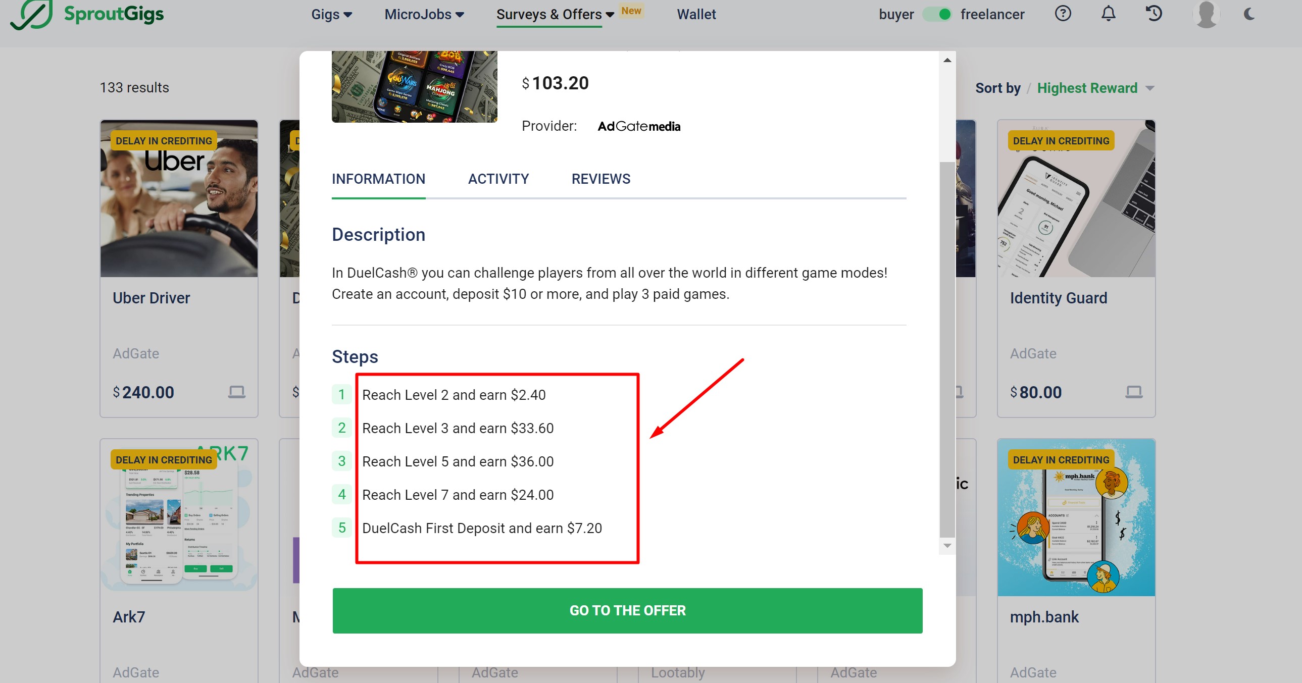Image resolution: width=1302 pixels, height=683 pixels.
Task: Switch to the REVIEWS tab
Action: click(x=600, y=179)
